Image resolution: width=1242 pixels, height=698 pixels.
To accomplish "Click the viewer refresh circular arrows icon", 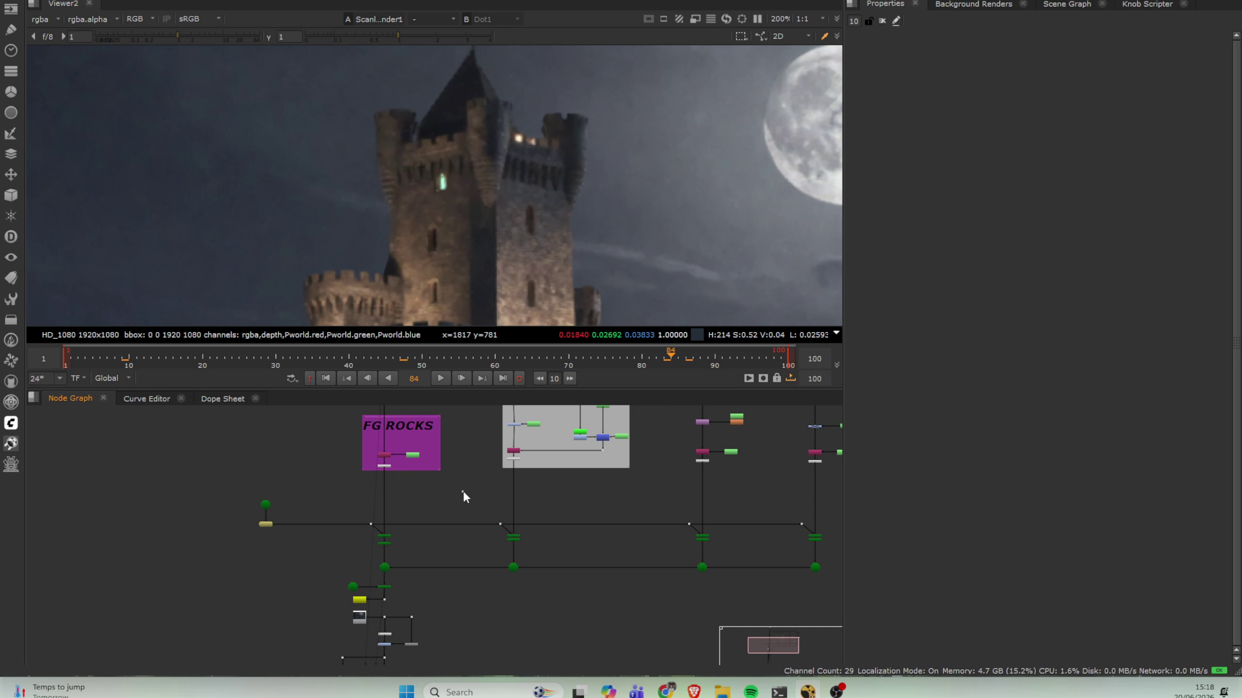I will (726, 19).
